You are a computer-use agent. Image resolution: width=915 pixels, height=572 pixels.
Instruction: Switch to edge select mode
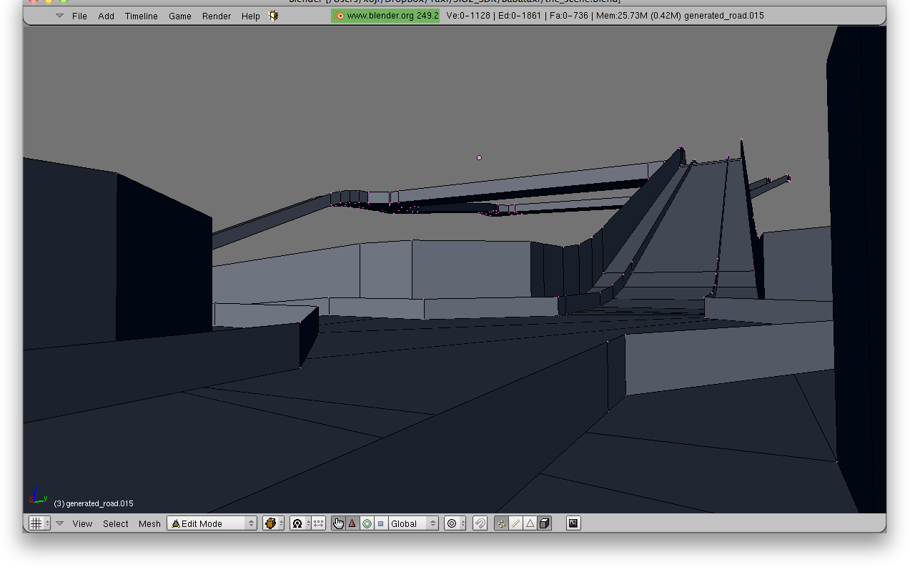(516, 523)
